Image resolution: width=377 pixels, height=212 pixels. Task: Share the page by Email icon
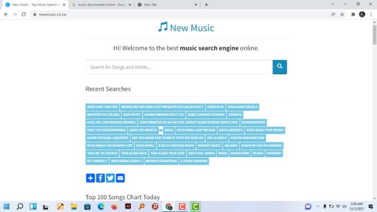coord(120,178)
